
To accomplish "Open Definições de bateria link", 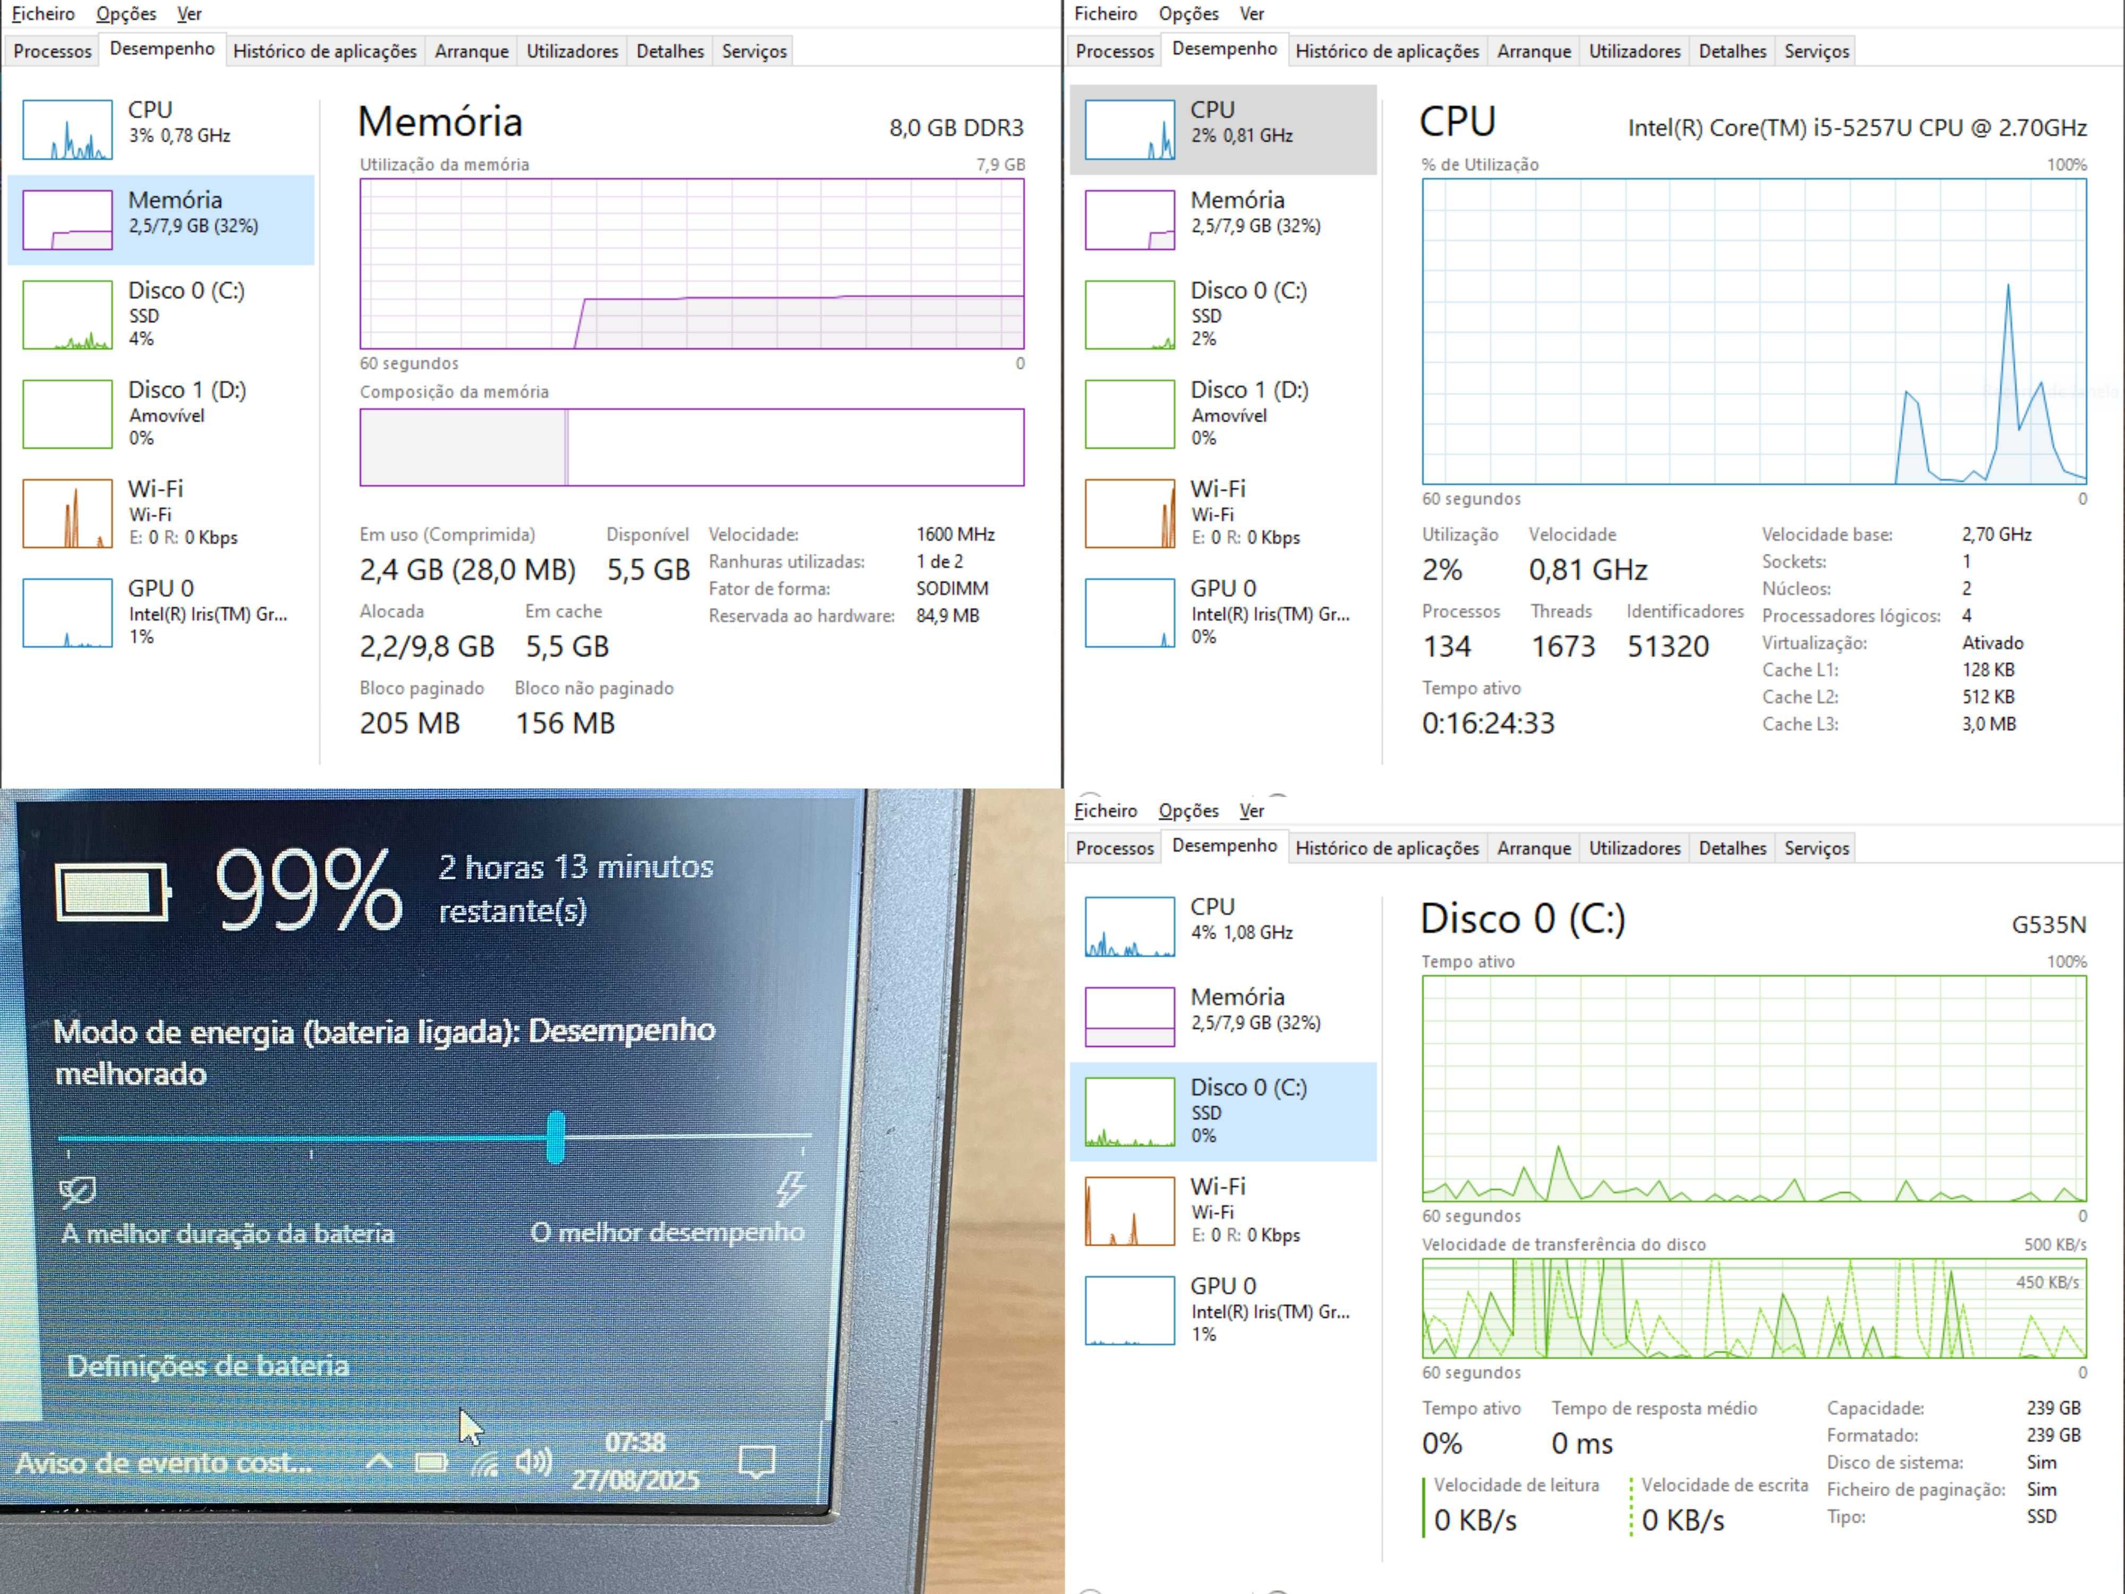I will (x=208, y=1366).
